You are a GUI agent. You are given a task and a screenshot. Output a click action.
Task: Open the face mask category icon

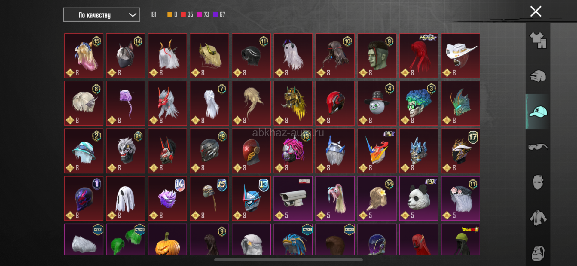coord(538,182)
